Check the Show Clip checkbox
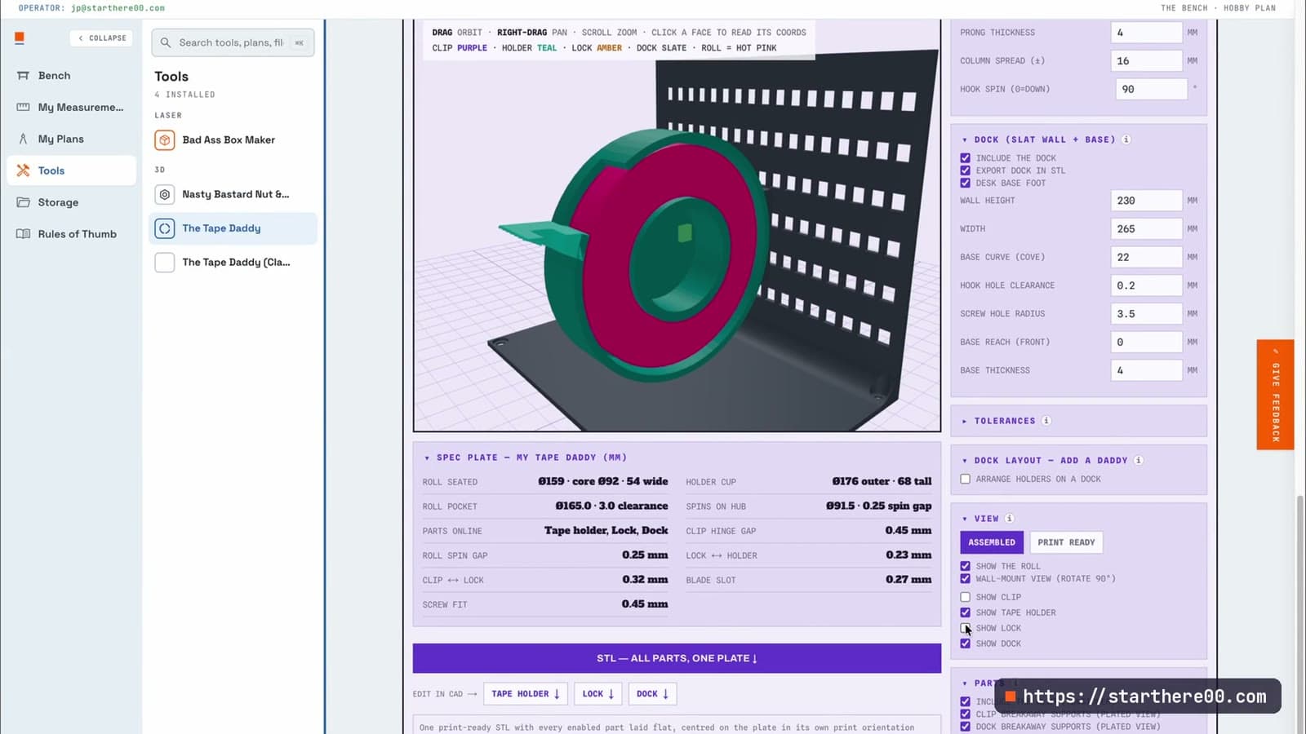 click(966, 597)
